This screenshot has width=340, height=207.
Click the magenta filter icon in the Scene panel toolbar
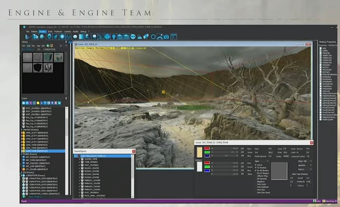pyautogui.click(x=31, y=103)
